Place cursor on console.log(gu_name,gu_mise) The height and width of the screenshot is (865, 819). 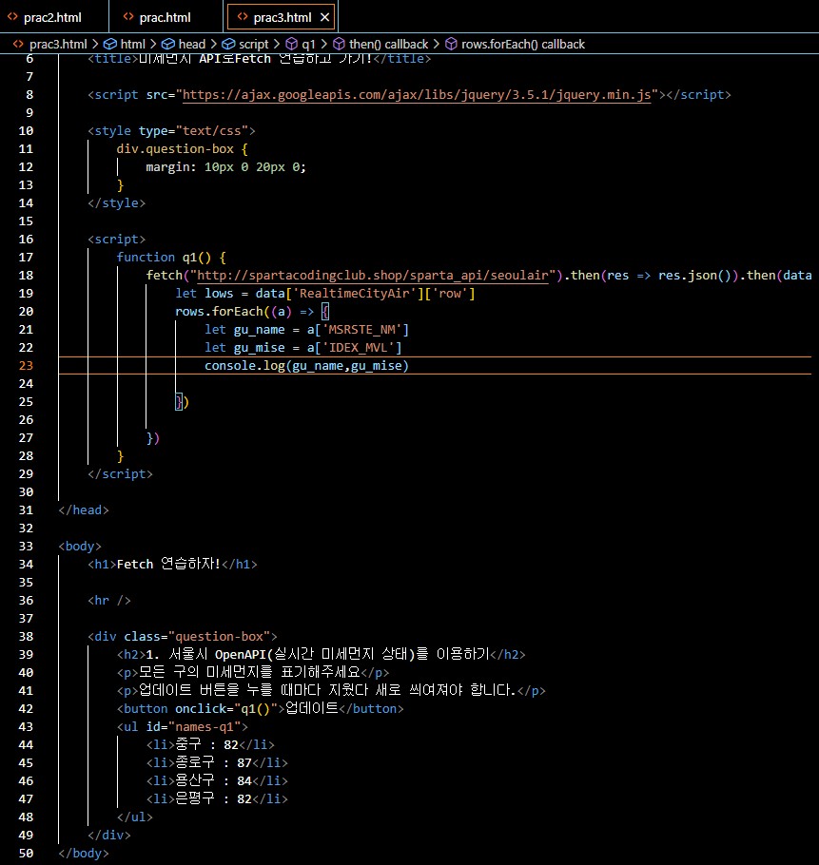(306, 366)
